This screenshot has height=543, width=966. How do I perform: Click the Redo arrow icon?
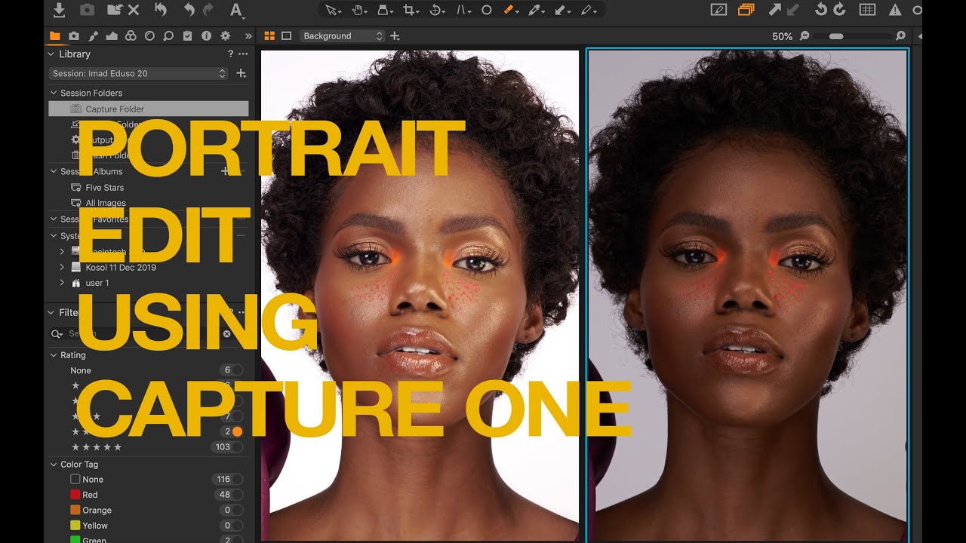point(208,10)
